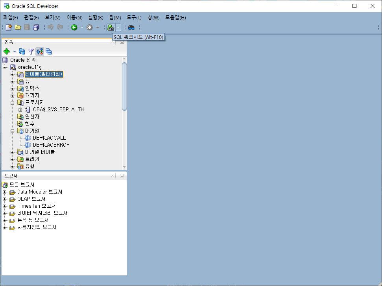The width and height of the screenshot is (382, 286).
Task: Click the Undo arrow icon
Action: click(x=50, y=27)
